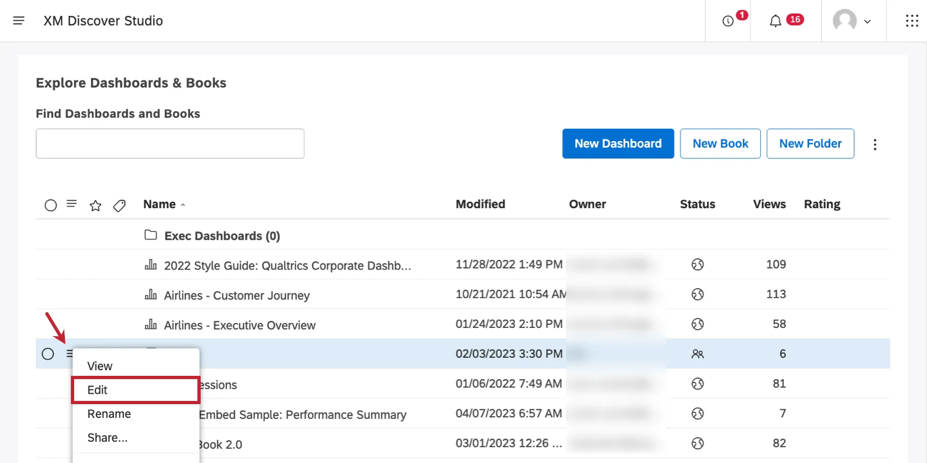Open the three-dot more options menu
This screenshot has width=927, height=463.
click(875, 144)
